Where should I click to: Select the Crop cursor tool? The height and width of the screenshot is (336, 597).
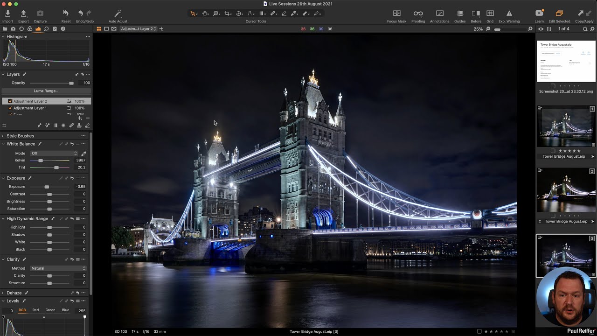228,14
